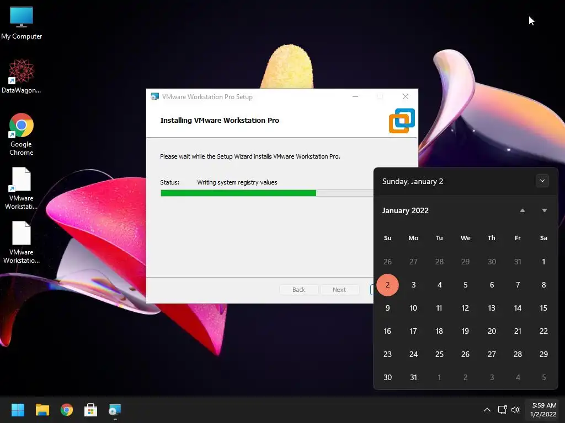565x423 pixels.
Task: Select January 25 in the calendar
Action: (439, 354)
